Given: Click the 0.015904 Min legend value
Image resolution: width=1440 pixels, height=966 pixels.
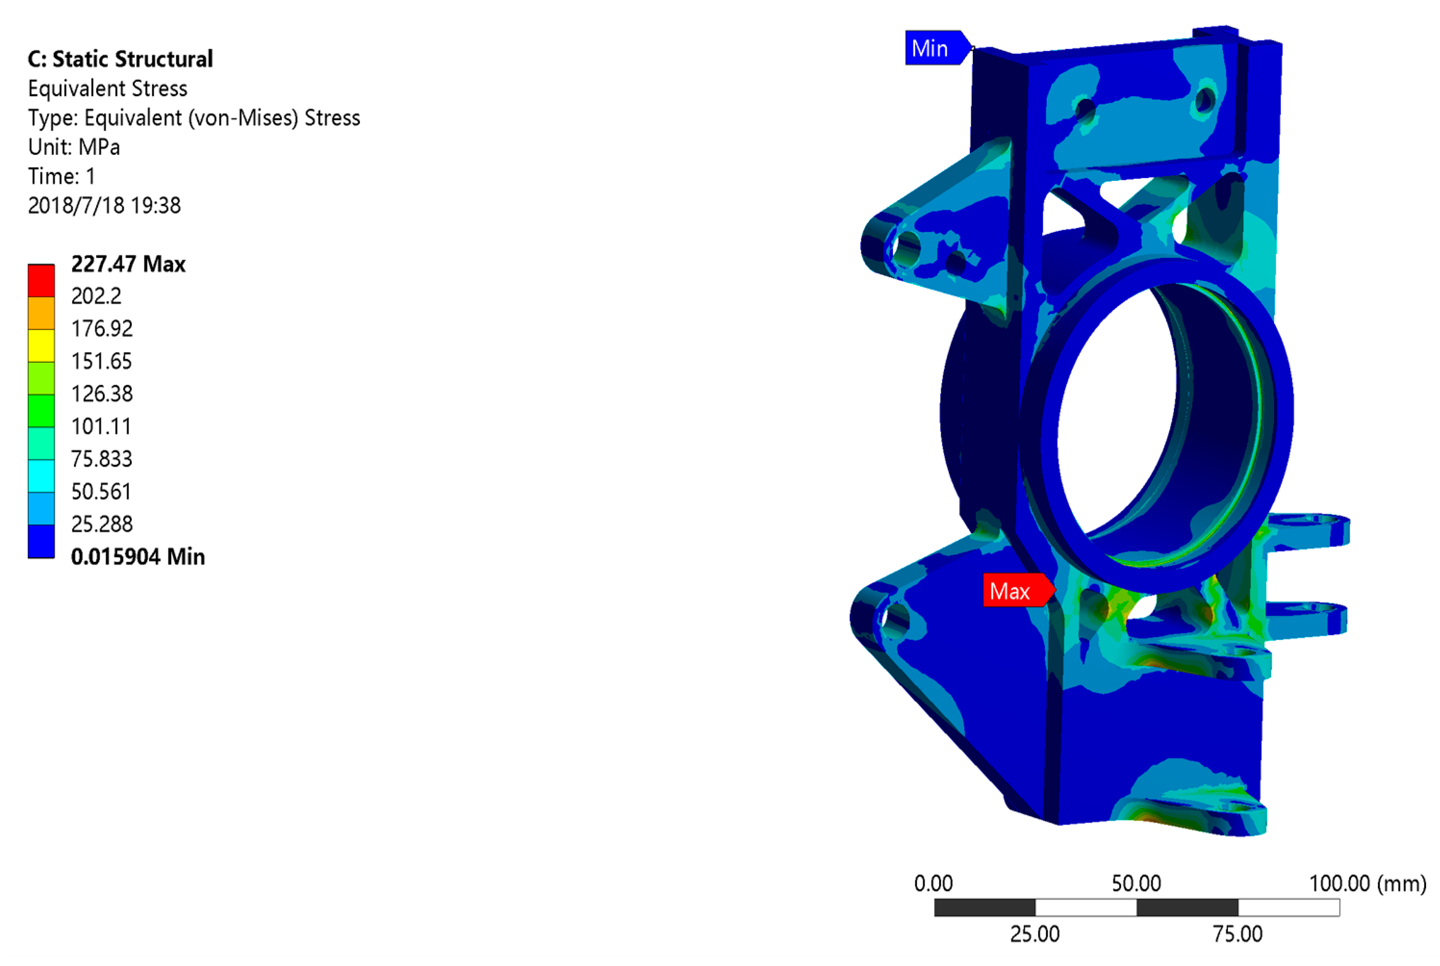Looking at the screenshot, I should tap(138, 557).
